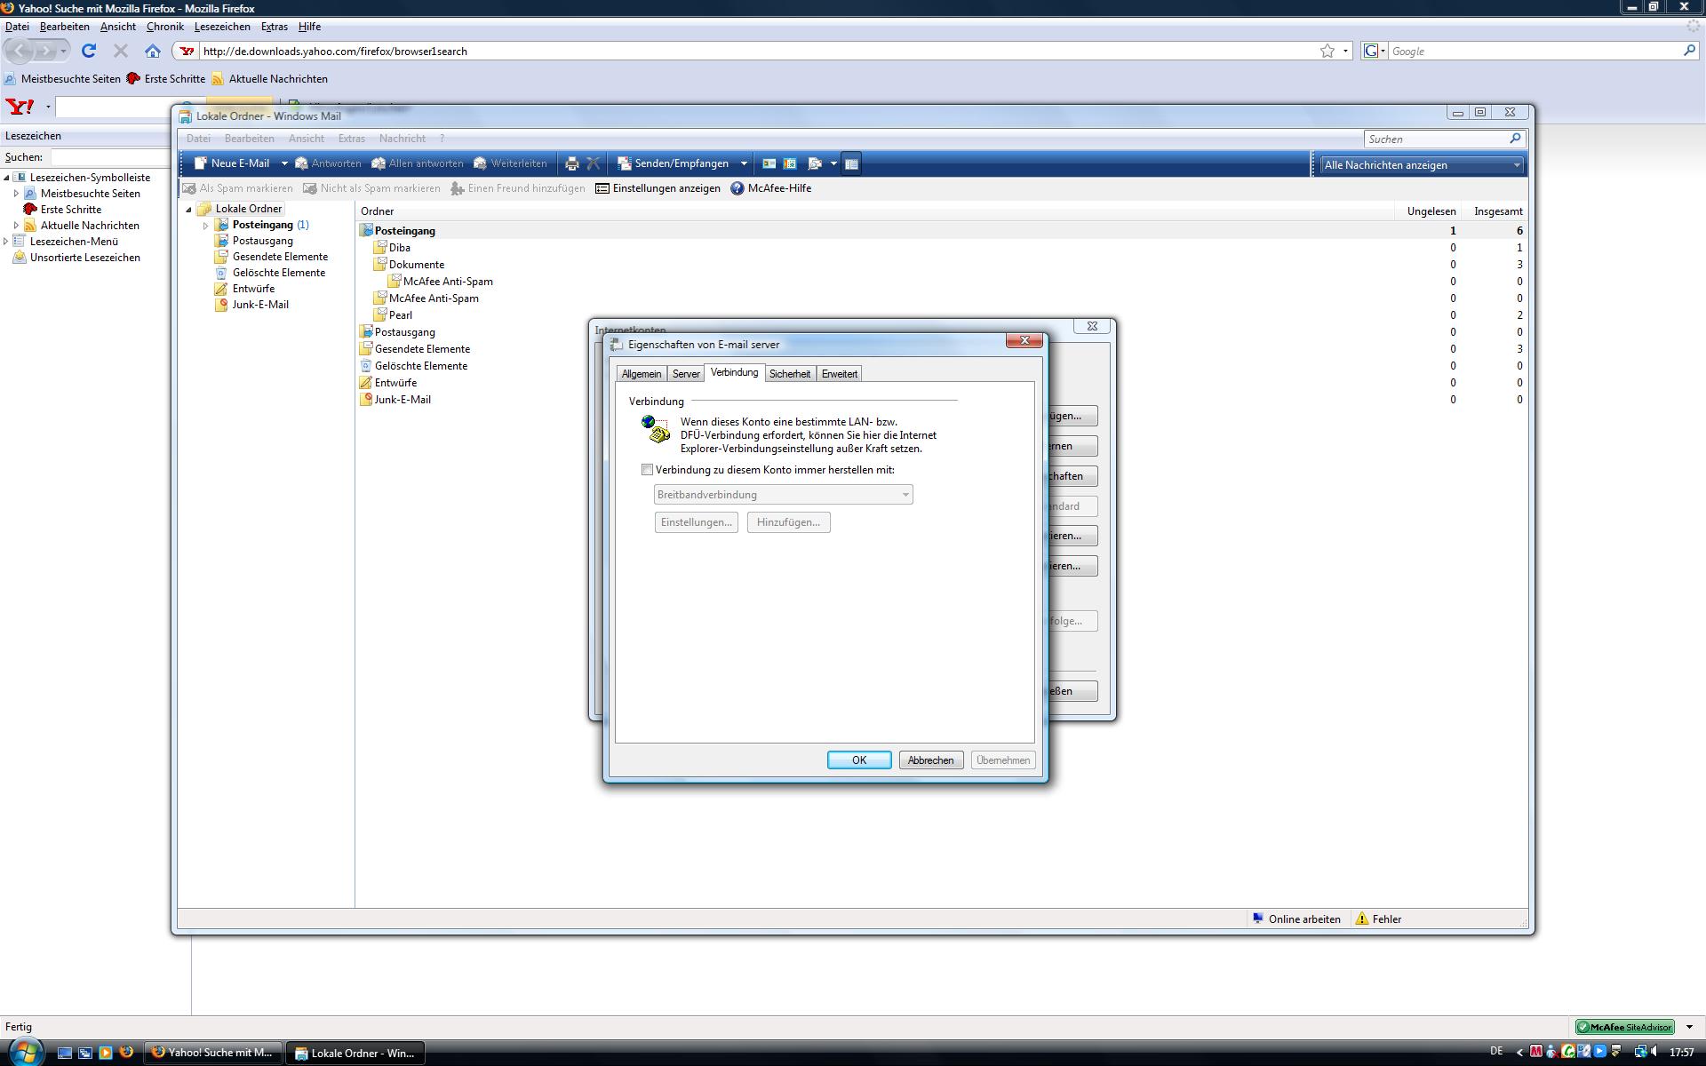The image size is (1706, 1066).
Task: Open the Alle Nachrichten anzeigen dropdown
Action: point(1422,164)
